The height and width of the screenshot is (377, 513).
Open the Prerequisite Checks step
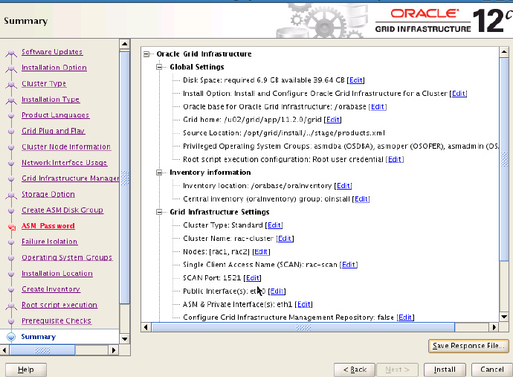[x=57, y=320]
